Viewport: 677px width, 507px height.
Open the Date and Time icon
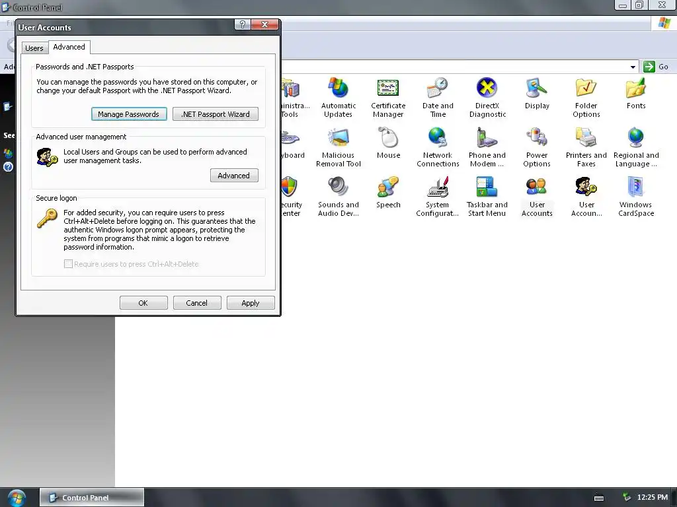(438, 98)
